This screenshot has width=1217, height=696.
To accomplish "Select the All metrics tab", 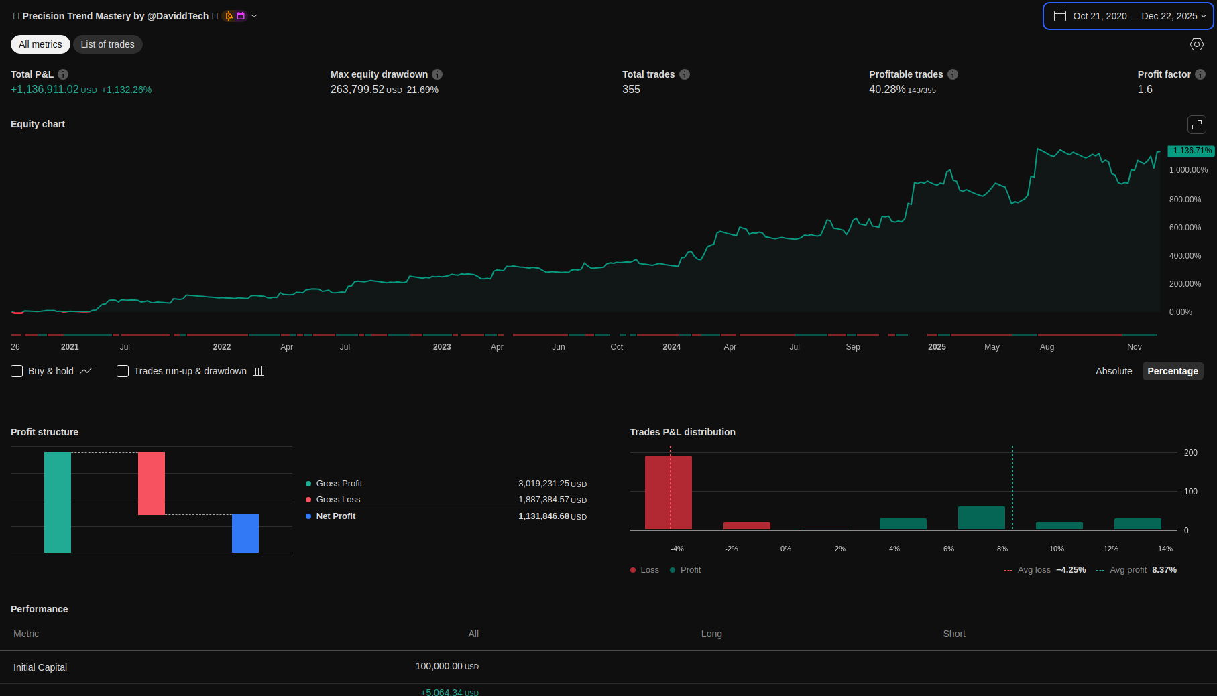I will pos(40,44).
